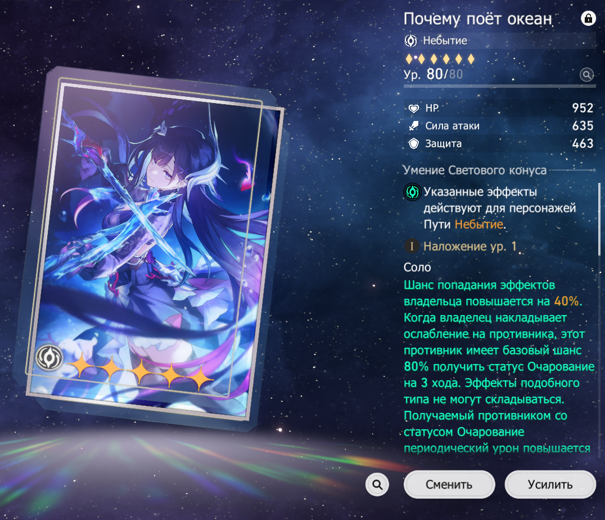Click the defense shield icon
The height and width of the screenshot is (520, 605).
(414, 144)
